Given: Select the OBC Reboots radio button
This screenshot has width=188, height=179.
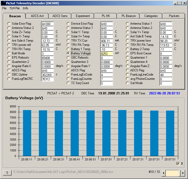Looking at the screenshot, I should pos(68,58).
